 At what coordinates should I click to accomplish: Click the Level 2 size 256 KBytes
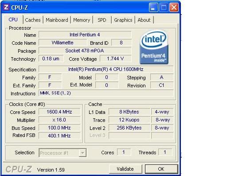click(129, 128)
